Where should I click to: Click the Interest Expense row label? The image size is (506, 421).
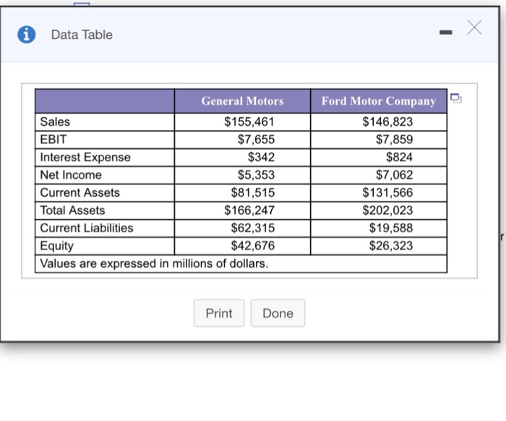click(85, 157)
